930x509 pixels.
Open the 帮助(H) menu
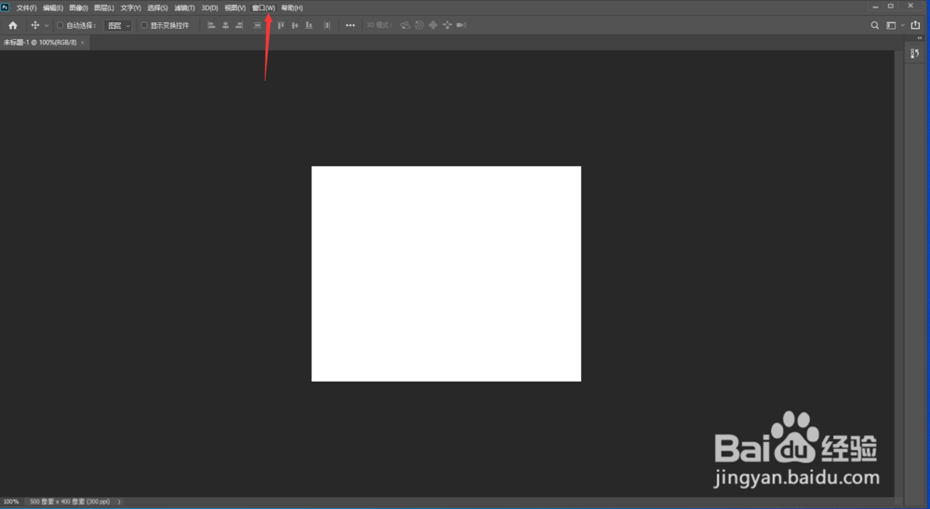point(292,8)
